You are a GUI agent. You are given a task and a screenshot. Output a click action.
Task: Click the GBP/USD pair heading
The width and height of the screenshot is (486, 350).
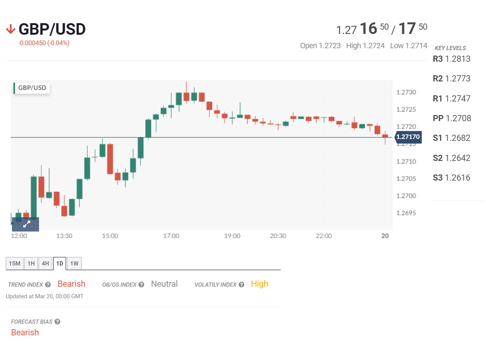[x=52, y=29]
